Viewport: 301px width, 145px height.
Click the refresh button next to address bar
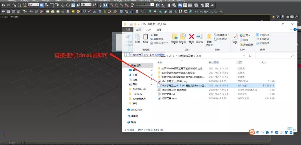coord(250,56)
